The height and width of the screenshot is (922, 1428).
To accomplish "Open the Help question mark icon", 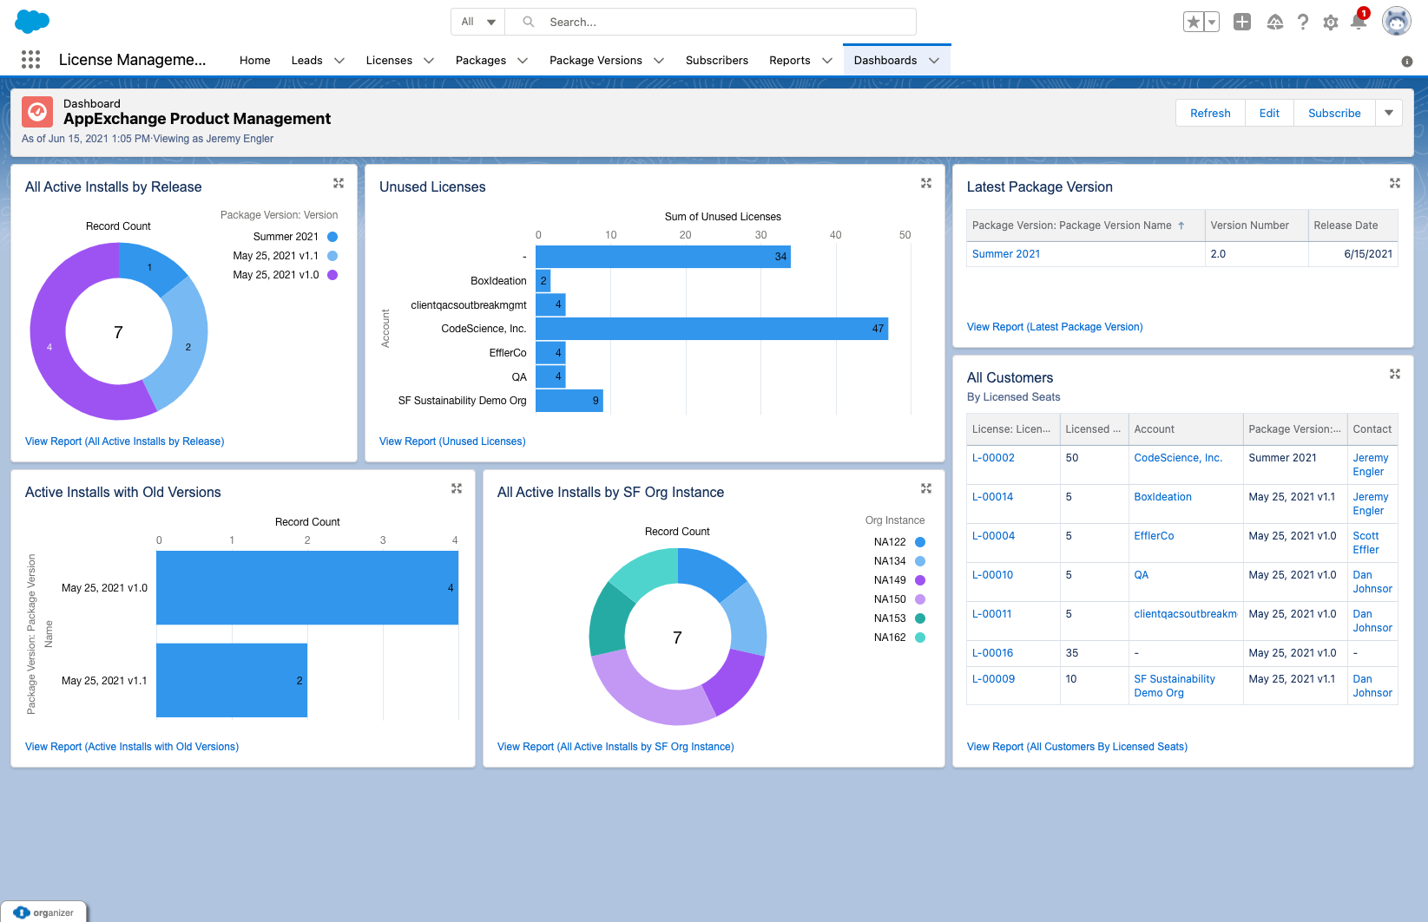I will [1303, 23].
